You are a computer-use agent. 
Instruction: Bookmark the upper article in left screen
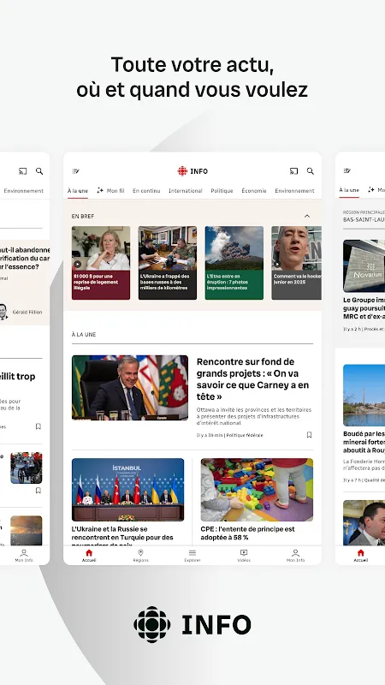[x=38, y=426]
